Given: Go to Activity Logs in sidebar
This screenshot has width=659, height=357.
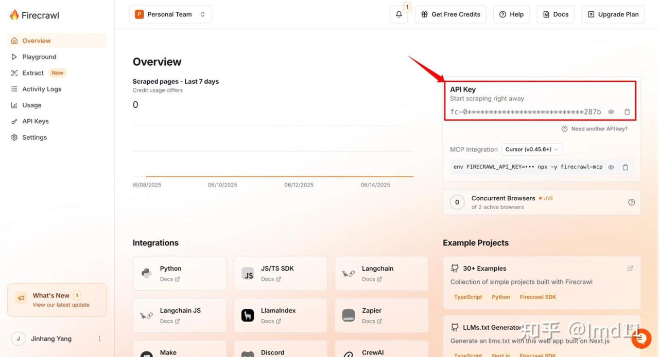Looking at the screenshot, I should 42,89.
